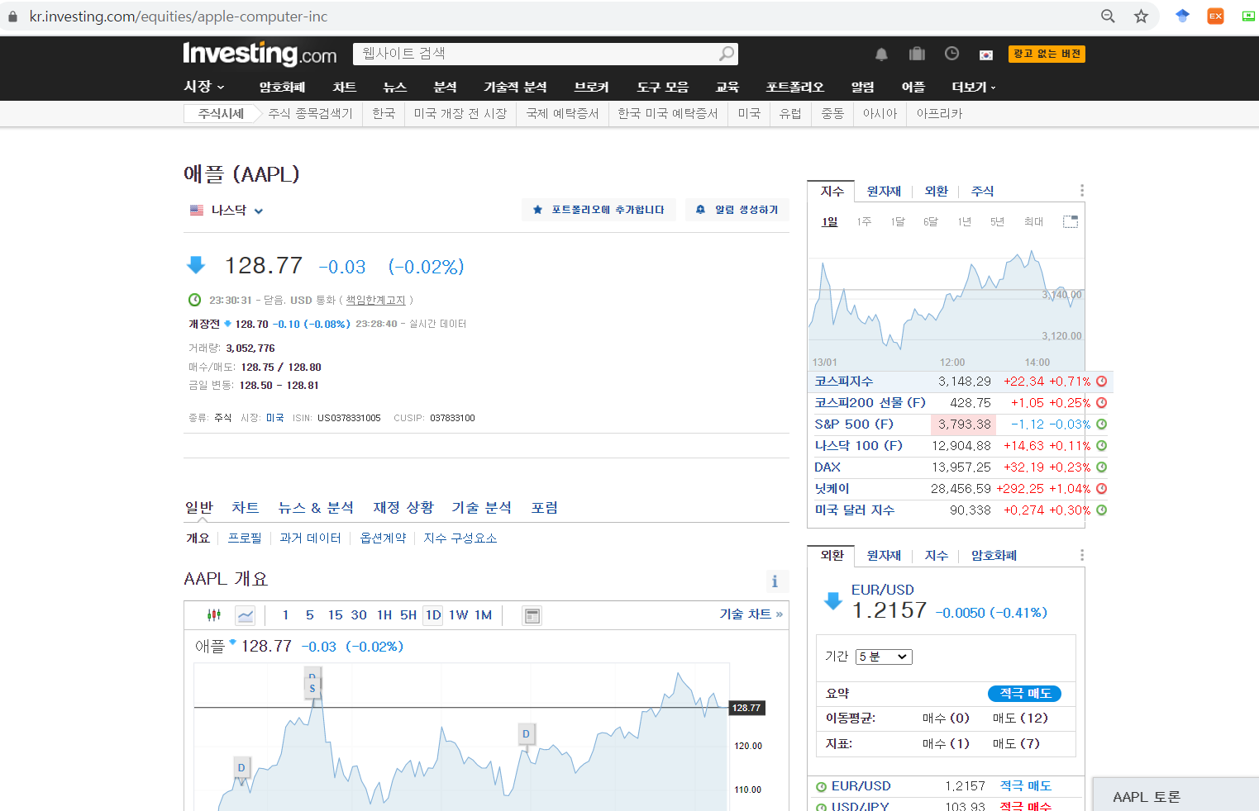1259x811 pixels.
Task: Click the S marker on the chart
Action: (312, 688)
